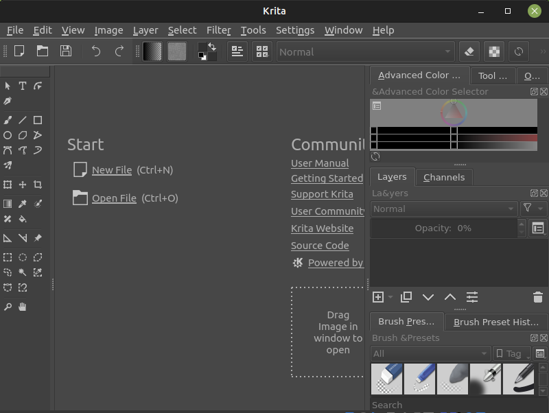Open the layer thumbnail options menu button
The width and height of the screenshot is (549, 413).
(x=538, y=228)
